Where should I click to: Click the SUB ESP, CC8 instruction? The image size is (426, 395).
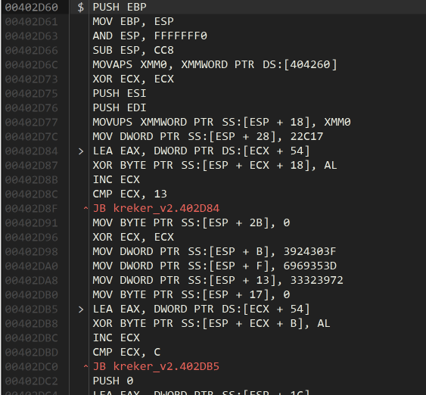click(133, 51)
